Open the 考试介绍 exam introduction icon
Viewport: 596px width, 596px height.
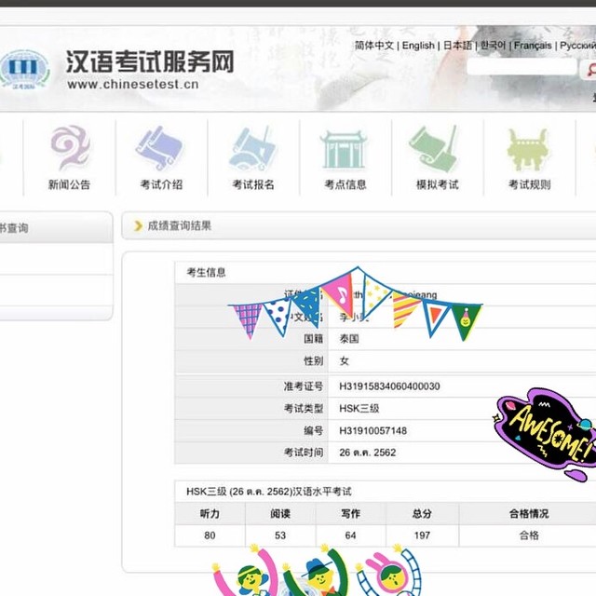pos(160,149)
